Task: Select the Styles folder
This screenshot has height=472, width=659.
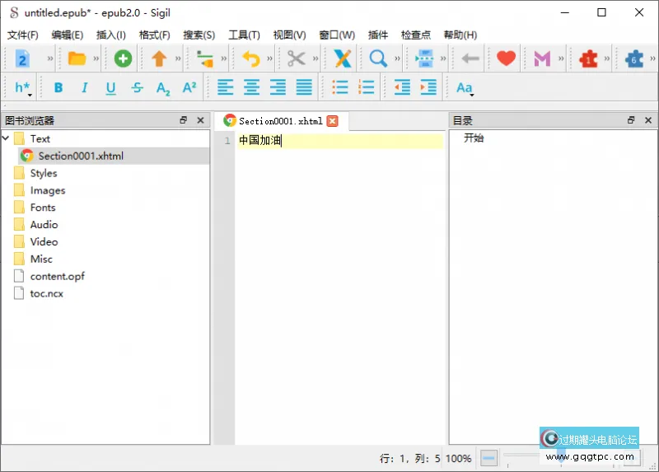Action: pos(44,173)
